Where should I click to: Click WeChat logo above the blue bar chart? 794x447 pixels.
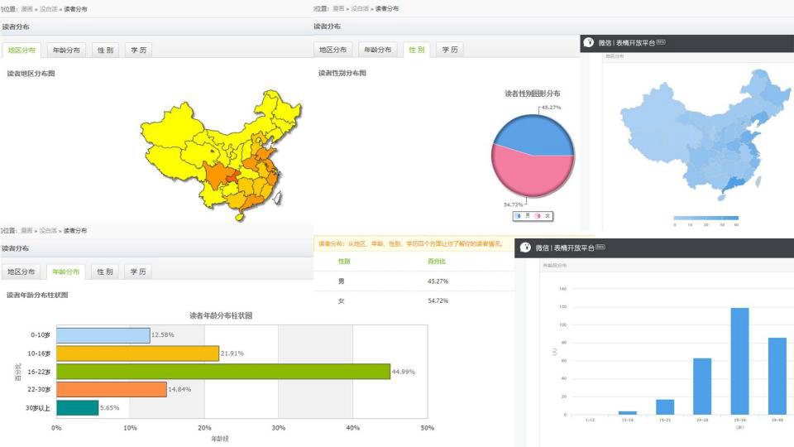click(x=524, y=248)
